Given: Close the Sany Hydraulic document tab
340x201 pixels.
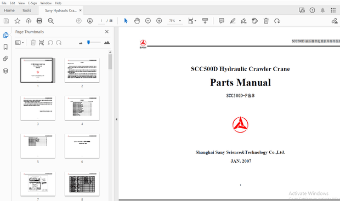Looking at the screenshot, I should point(81,10).
